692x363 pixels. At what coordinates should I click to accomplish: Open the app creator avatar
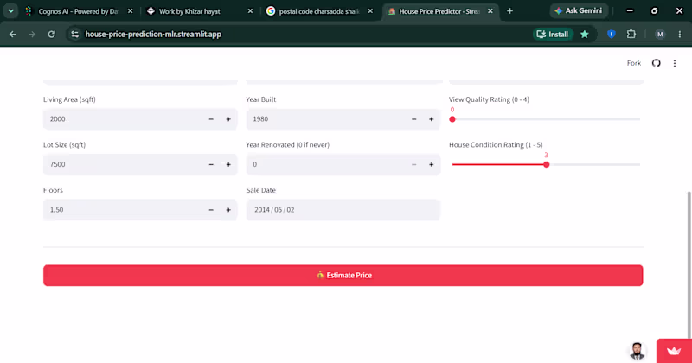coord(638,351)
